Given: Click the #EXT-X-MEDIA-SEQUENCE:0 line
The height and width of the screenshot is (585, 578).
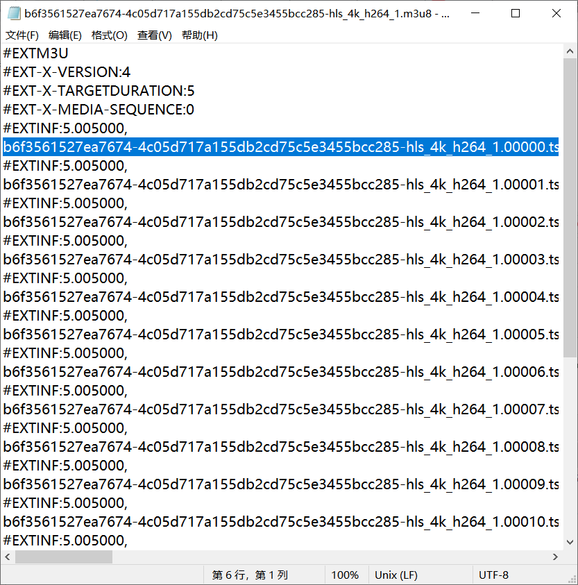Looking at the screenshot, I should pos(99,110).
